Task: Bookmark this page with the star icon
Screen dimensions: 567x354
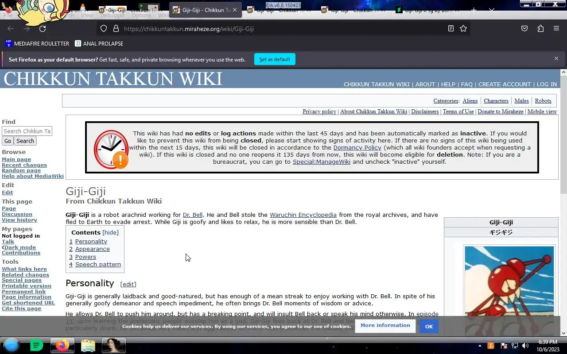Action: (x=463, y=29)
